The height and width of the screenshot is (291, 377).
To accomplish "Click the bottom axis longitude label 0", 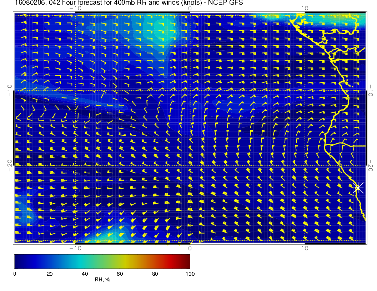I will coord(190,248).
